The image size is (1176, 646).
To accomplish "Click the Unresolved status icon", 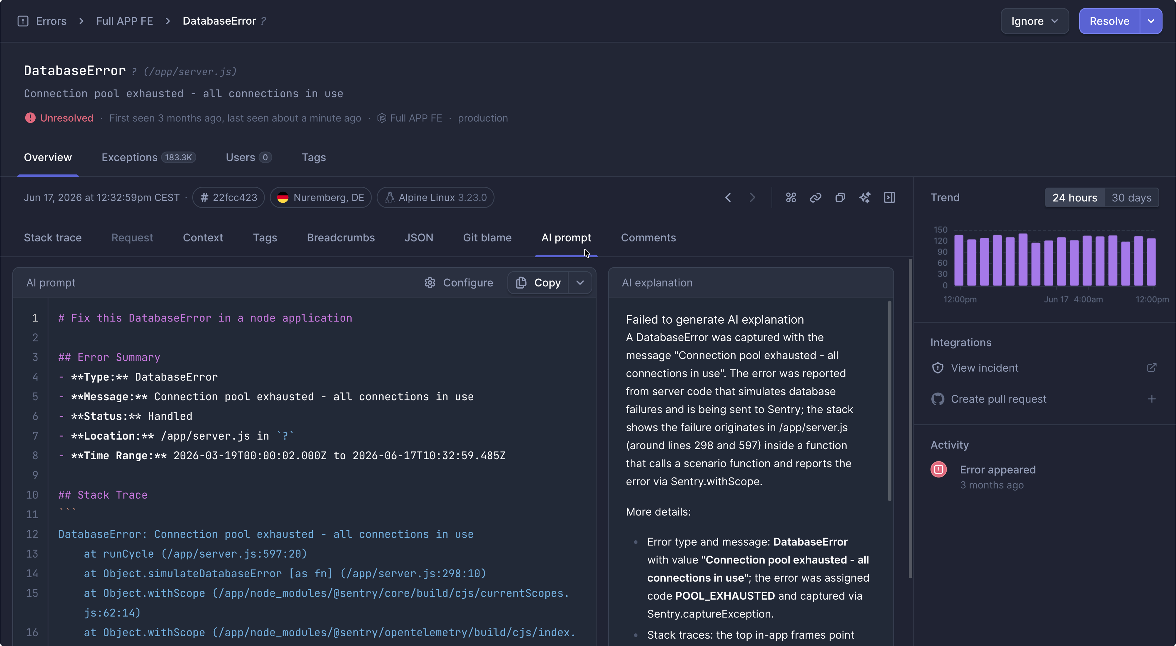I will click(30, 118).
